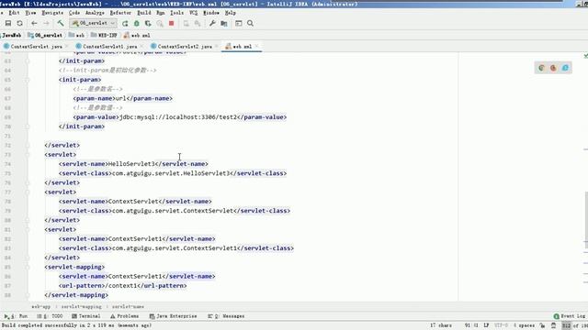Click the Profiler run icon
Viewport: 588px width, 330px height.
[x=160, y=23]
